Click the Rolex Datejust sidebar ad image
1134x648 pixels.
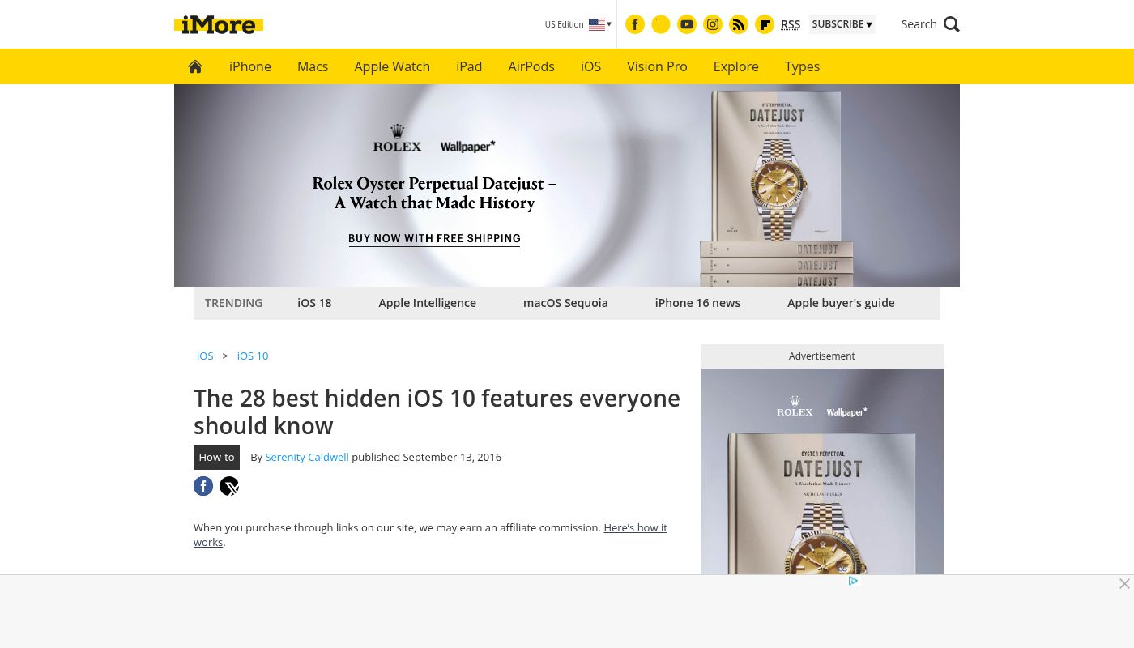point(822,471)
